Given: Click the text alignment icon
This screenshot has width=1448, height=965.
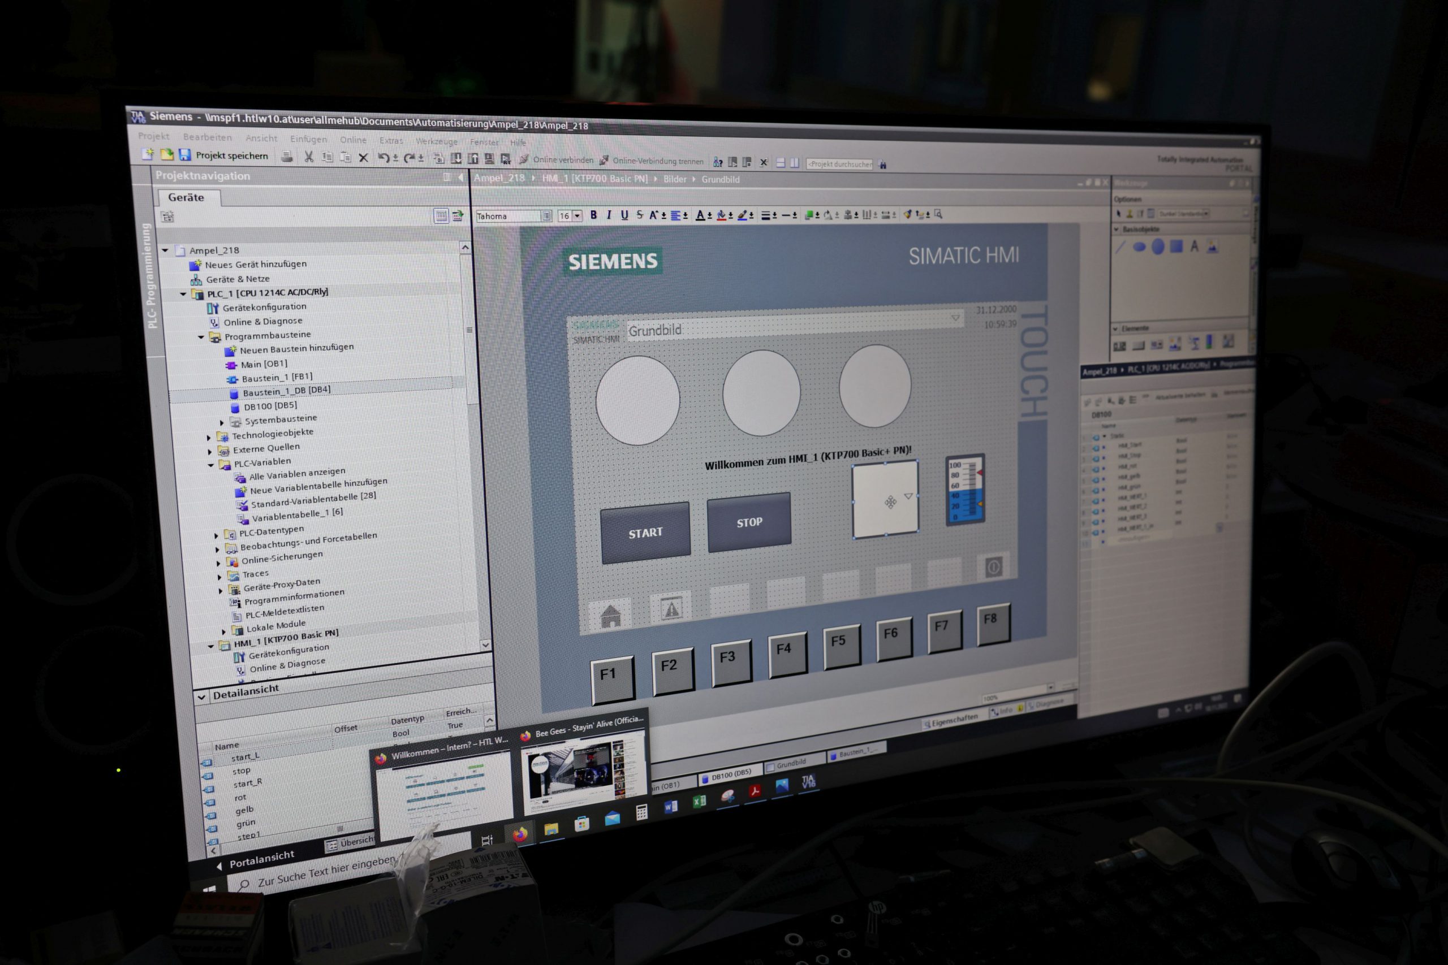Looking at the screenshot, I should (x=676, y=215).
